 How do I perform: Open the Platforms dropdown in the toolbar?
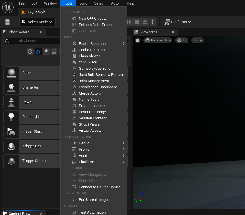(x=178, y=22)
